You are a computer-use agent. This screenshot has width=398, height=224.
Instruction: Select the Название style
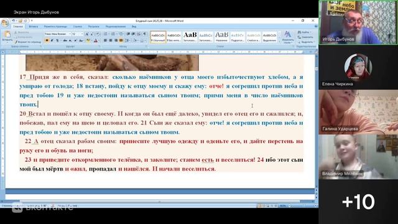[221, 37]
